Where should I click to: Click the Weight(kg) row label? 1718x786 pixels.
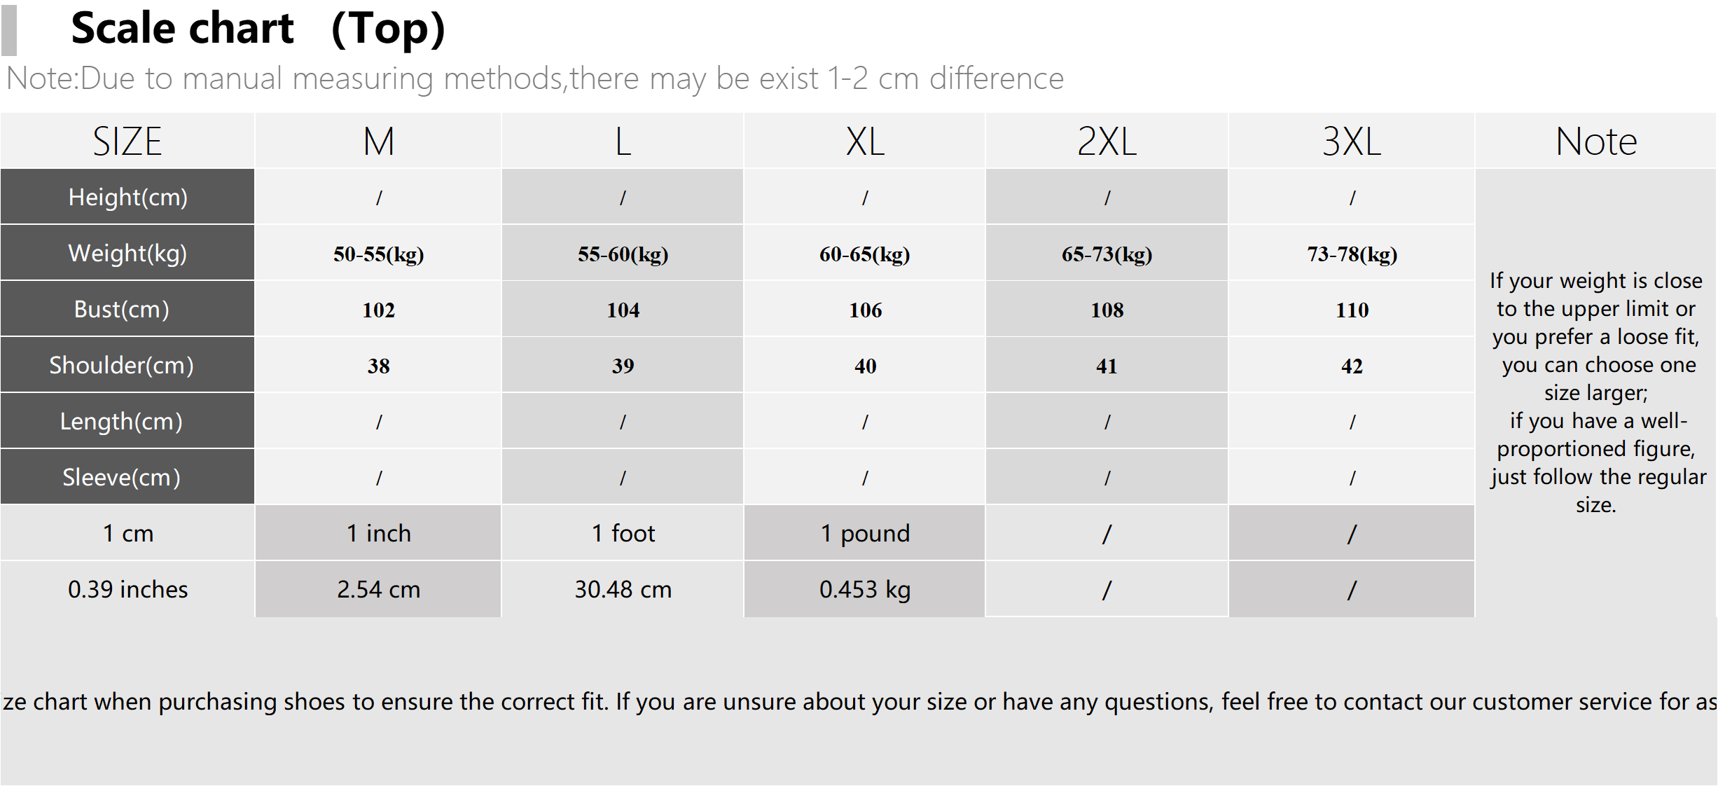pyautogui.click(x=127, y=253)
